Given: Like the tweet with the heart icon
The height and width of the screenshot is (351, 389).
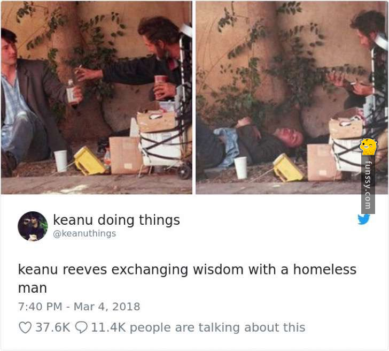Looking at the screenshot, I should 25,327.
